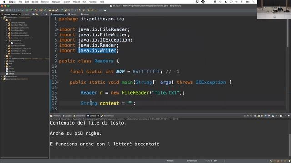
Task: Minimize the Console panel
Action: [x=285, y=116]
